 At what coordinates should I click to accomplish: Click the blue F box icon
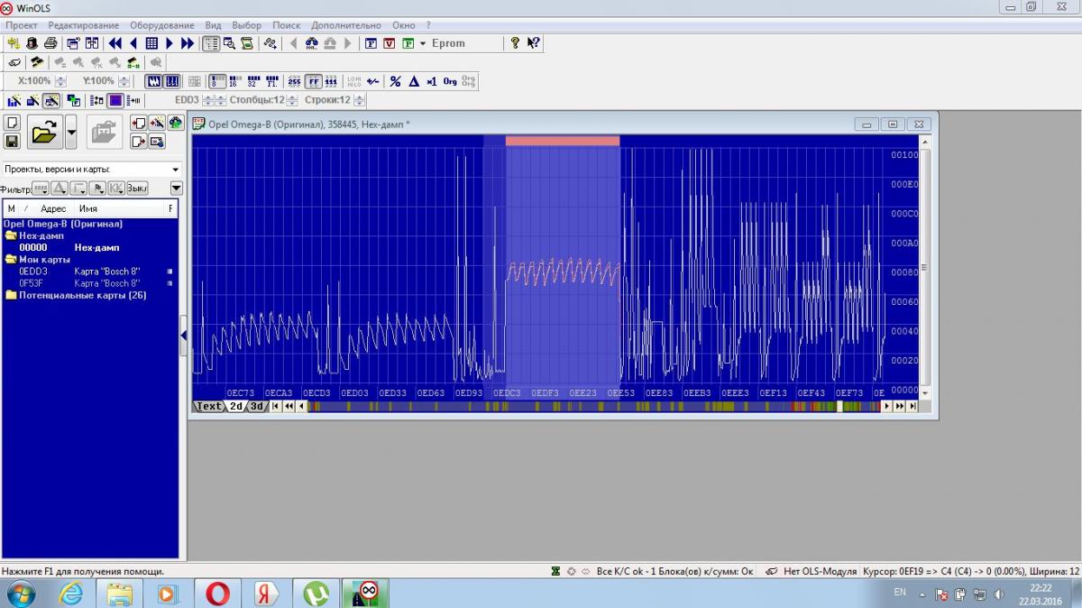point(371,43)
